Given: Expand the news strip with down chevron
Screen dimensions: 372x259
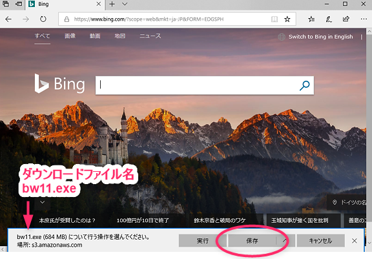Looking at the screenshot, I should pyautogui.click(x=43, y=202).
